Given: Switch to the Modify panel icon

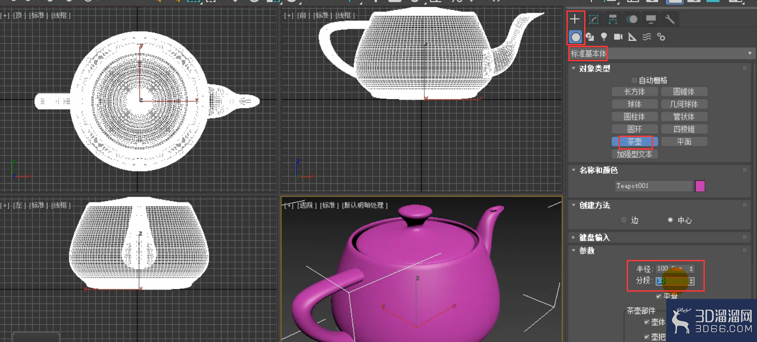Looking at the screenshot, I should (x=594, y=19).
